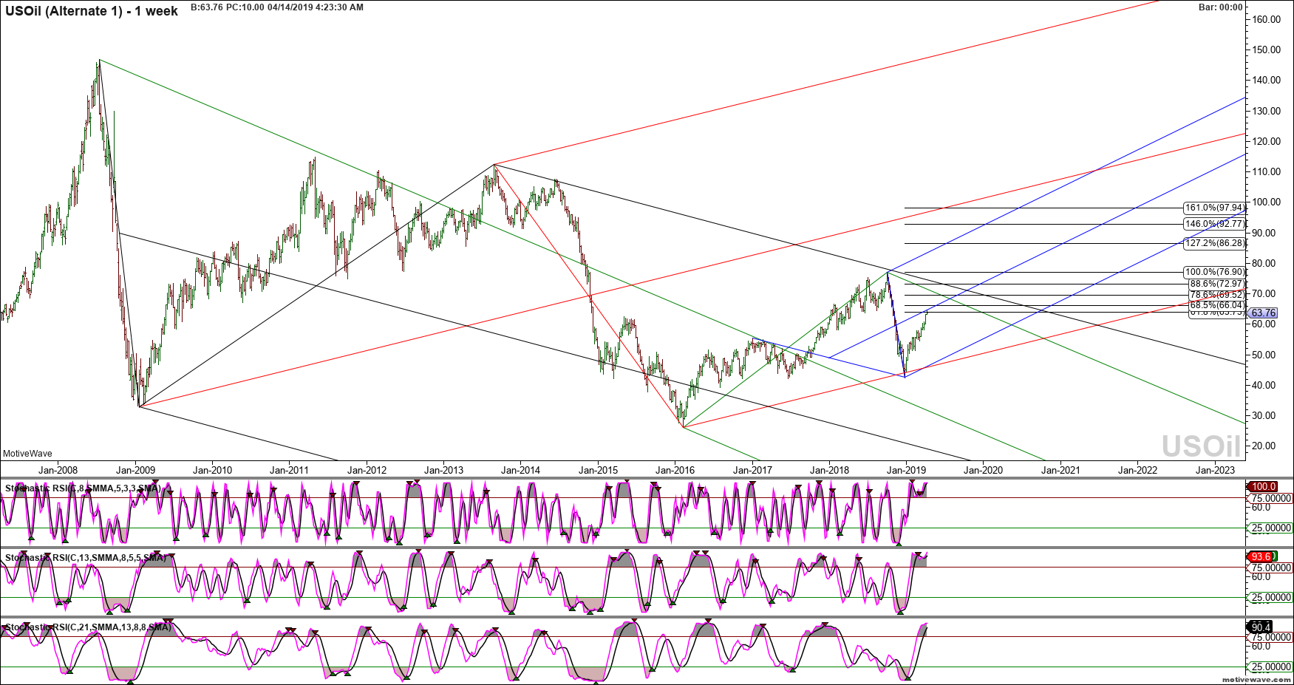Select the 100.0%(76.90) Fibonacci label
The height and width of the screenshot is (685, 1294).
(x=1214, y=272)
